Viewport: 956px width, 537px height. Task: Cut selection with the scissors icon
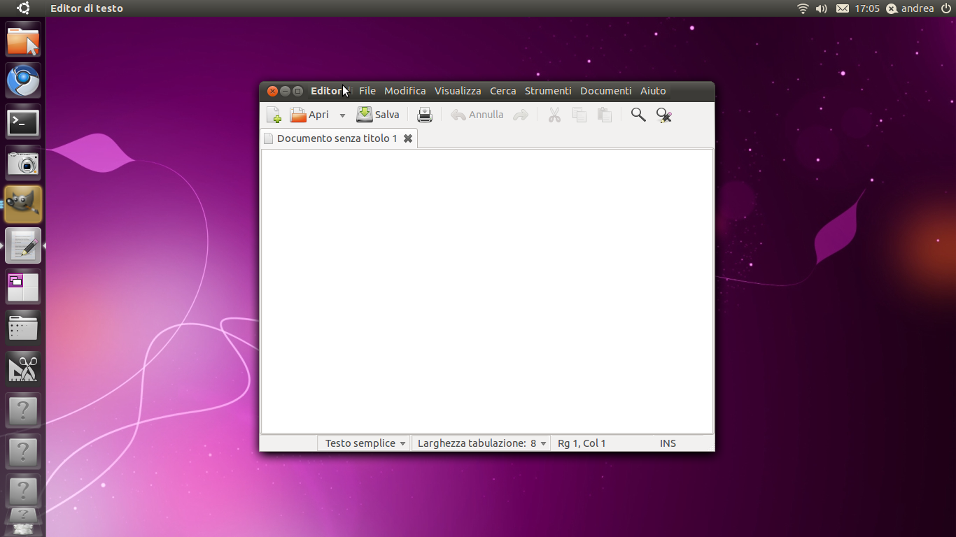(x=554, y=115)
